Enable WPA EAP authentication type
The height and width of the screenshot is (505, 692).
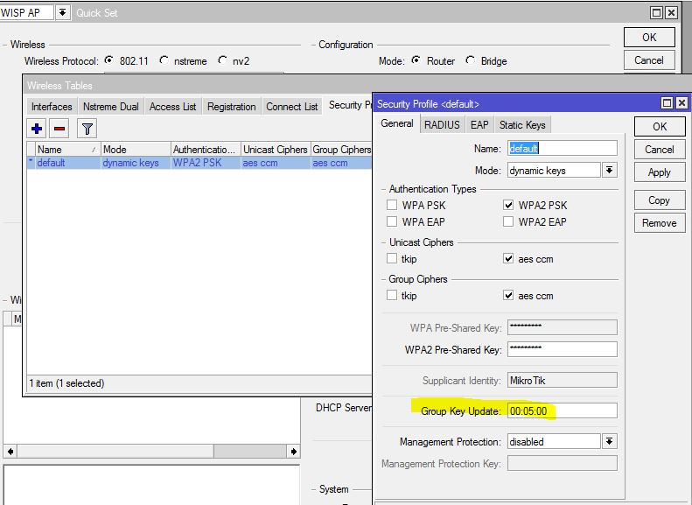[x=391, y=221]
